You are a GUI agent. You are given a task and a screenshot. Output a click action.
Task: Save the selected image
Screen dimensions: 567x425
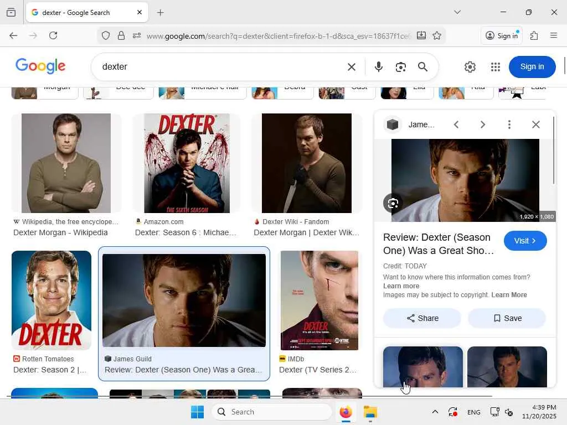(x=507, y=318)
